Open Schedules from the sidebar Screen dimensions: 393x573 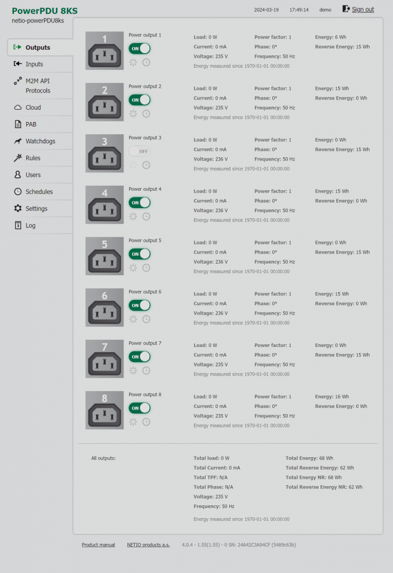pyautogui.click(x=39, y=192)
